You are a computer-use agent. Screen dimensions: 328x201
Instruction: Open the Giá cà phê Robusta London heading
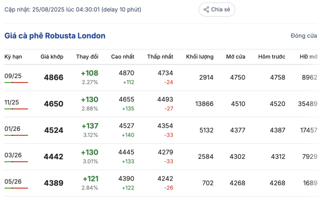(55, 36)
